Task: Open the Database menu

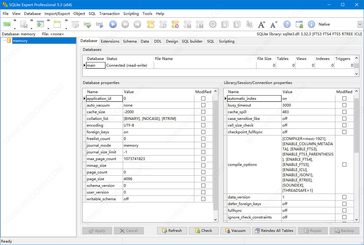Action: coord(32,14)
